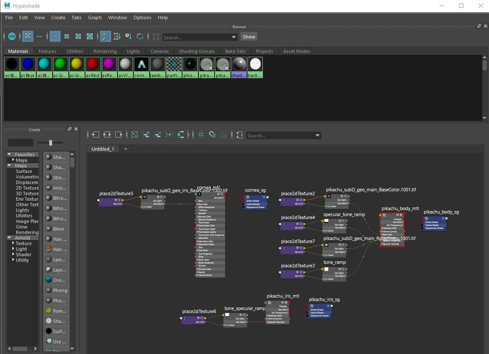The height and width of the screenshot is (354, 489).
Task: Show output connections in graph
Action: (x=118, y=135)
